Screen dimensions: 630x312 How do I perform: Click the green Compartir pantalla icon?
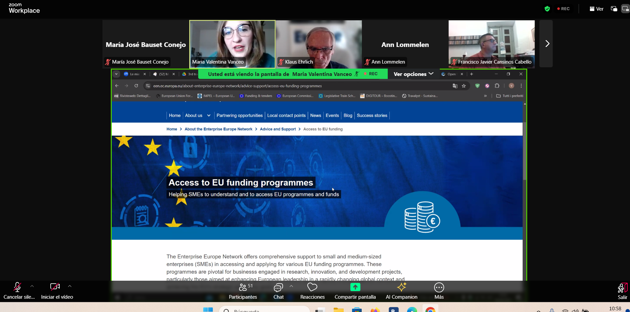click(x=355, y=287)
